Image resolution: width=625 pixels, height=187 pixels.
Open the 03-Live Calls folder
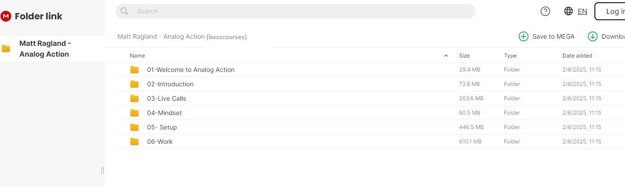click(166, 98)
